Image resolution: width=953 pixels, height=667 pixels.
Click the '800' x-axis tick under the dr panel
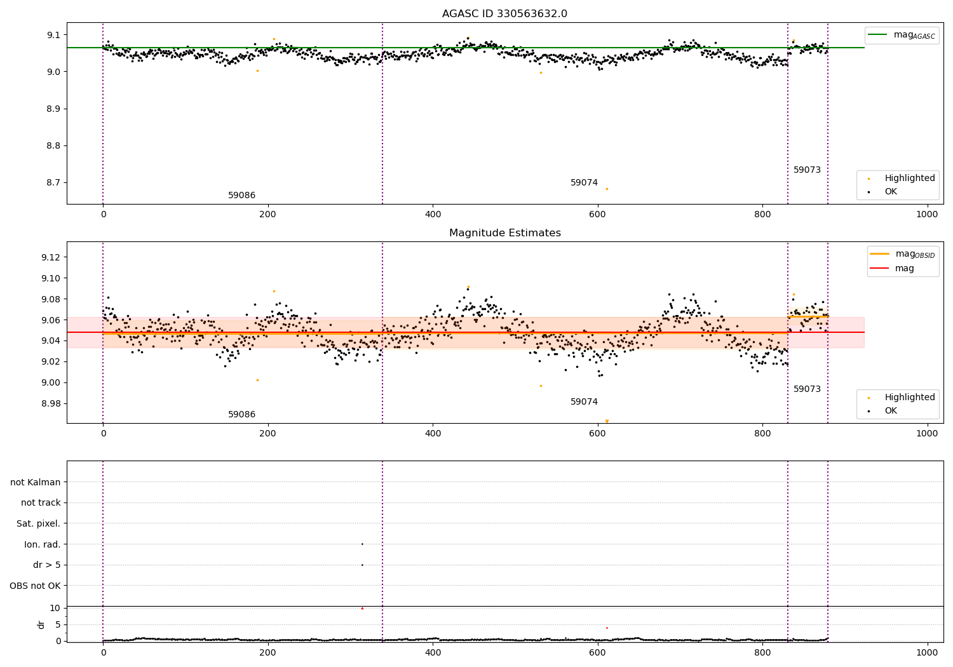762,652
